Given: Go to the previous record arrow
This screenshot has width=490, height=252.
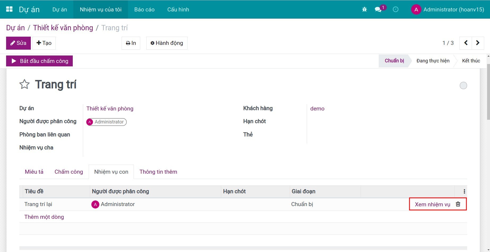Looking at the screenshot, I should [466, 43].
